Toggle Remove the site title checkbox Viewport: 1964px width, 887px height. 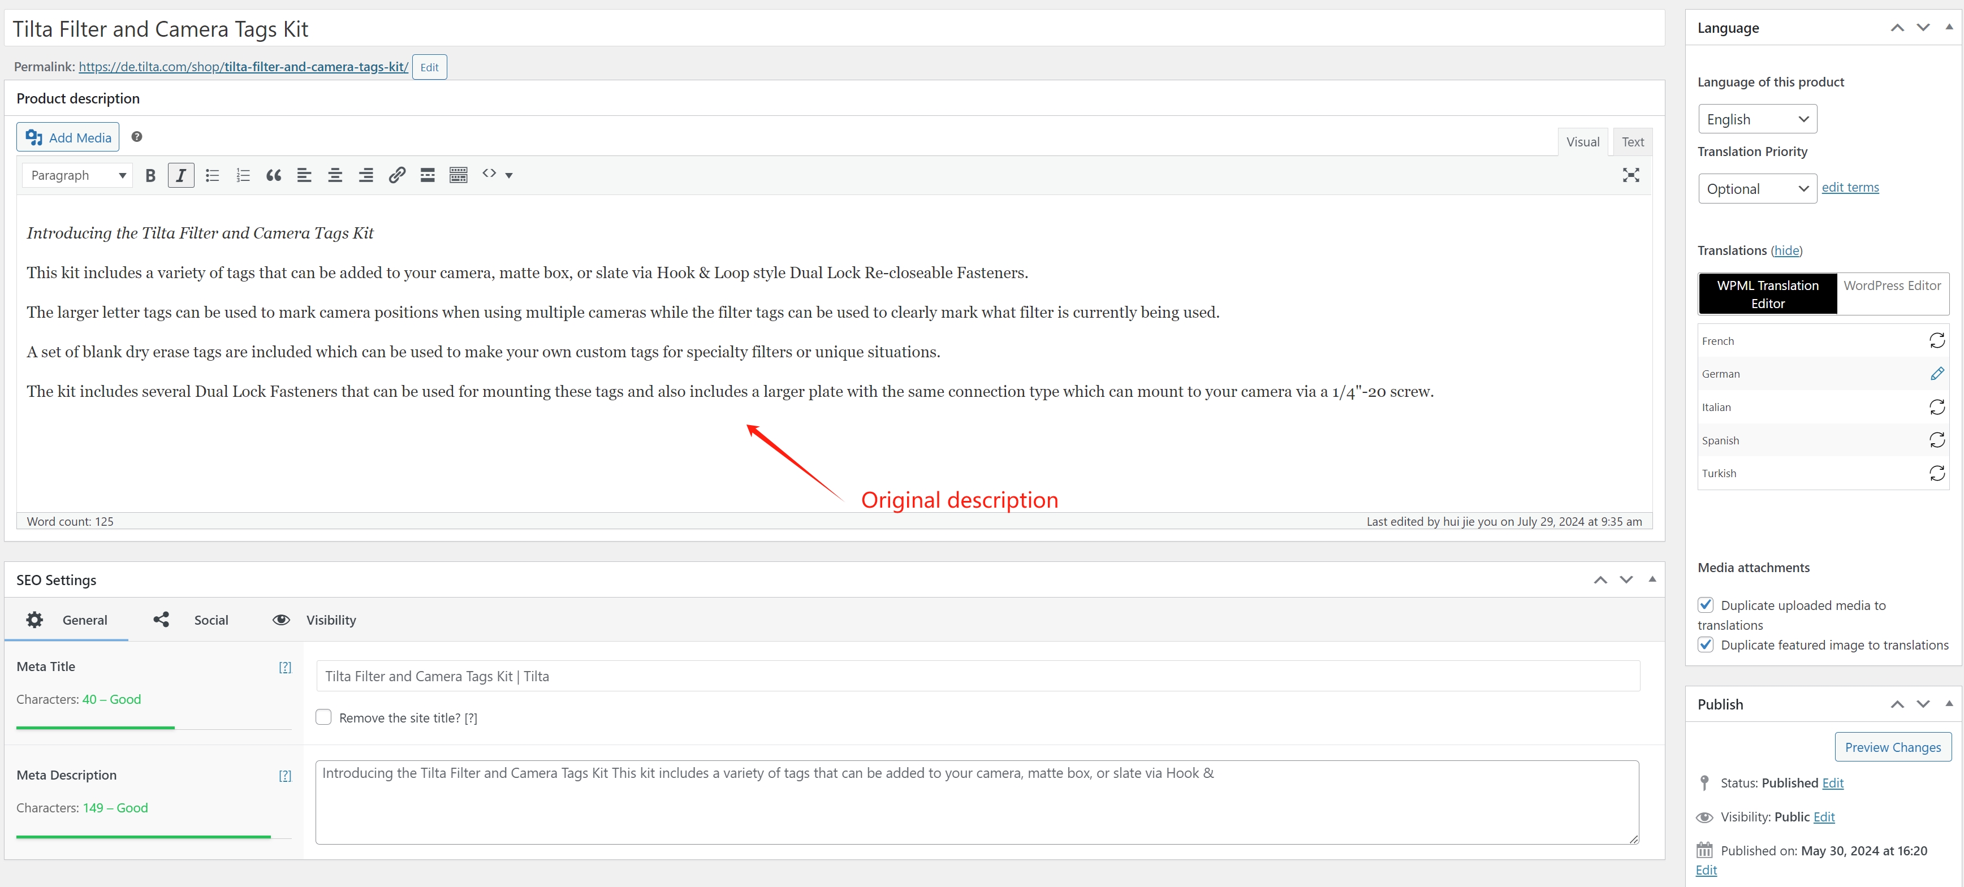click(323, 717)
